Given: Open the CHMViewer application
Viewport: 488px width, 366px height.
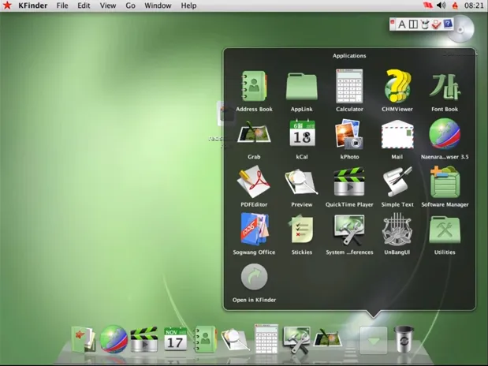Looking at the screenshot, I should (397, 86).
